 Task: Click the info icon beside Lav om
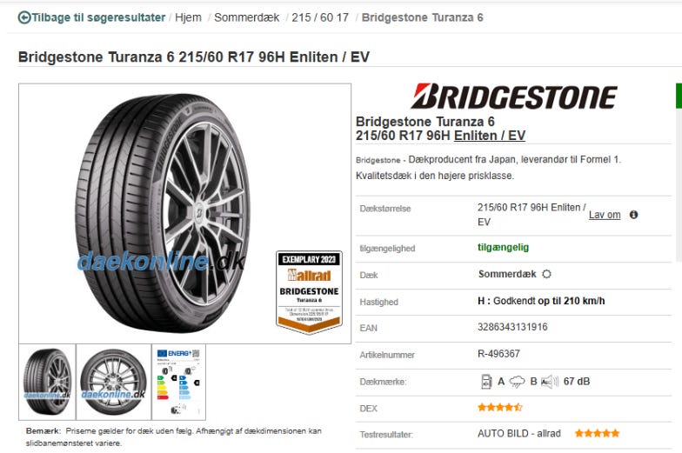pyautogui.click(x=633, y=215)
